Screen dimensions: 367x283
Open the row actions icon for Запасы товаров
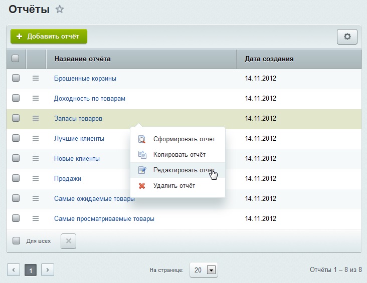[36, 118]
